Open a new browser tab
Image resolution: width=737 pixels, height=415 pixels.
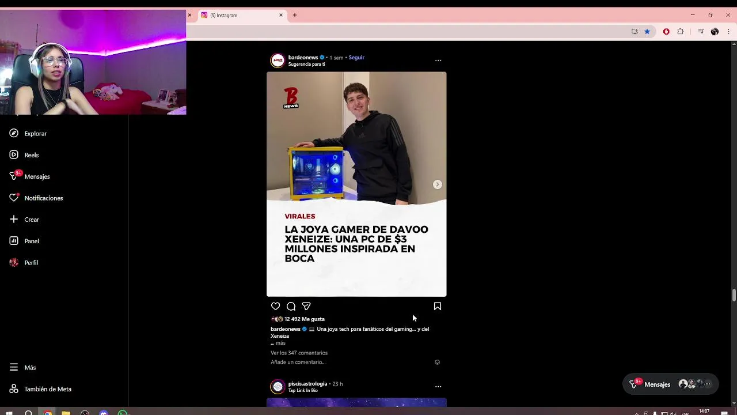point(295,15)
